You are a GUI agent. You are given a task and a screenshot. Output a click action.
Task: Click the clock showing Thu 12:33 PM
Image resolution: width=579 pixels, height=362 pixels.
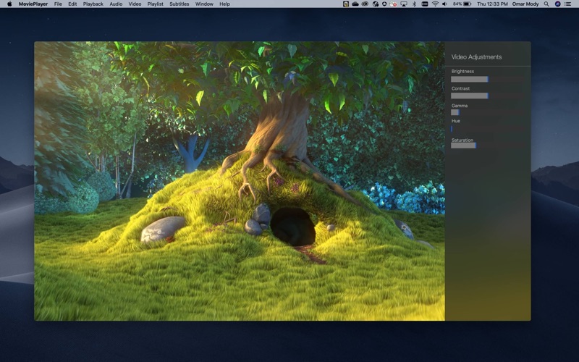click(x=492, y=4)
